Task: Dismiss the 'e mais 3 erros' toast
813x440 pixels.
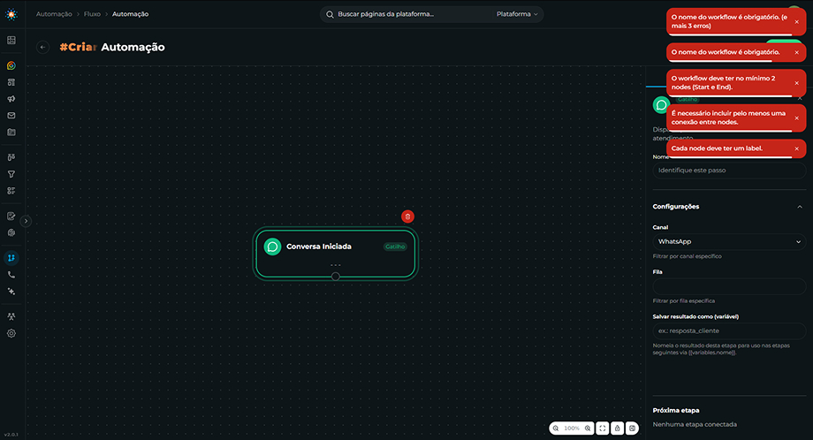Action: click(x=797, y=22)
